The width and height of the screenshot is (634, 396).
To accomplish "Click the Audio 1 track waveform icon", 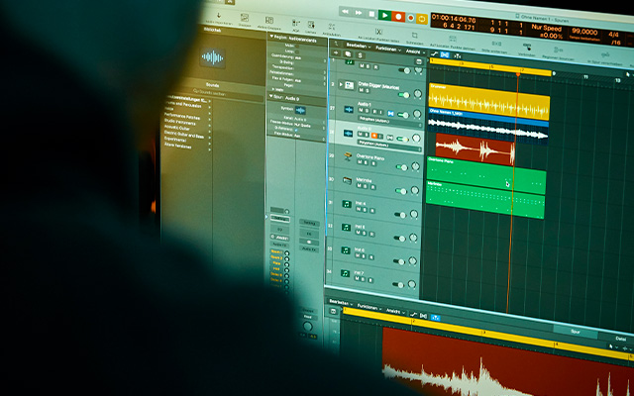I will pos(349,110).
